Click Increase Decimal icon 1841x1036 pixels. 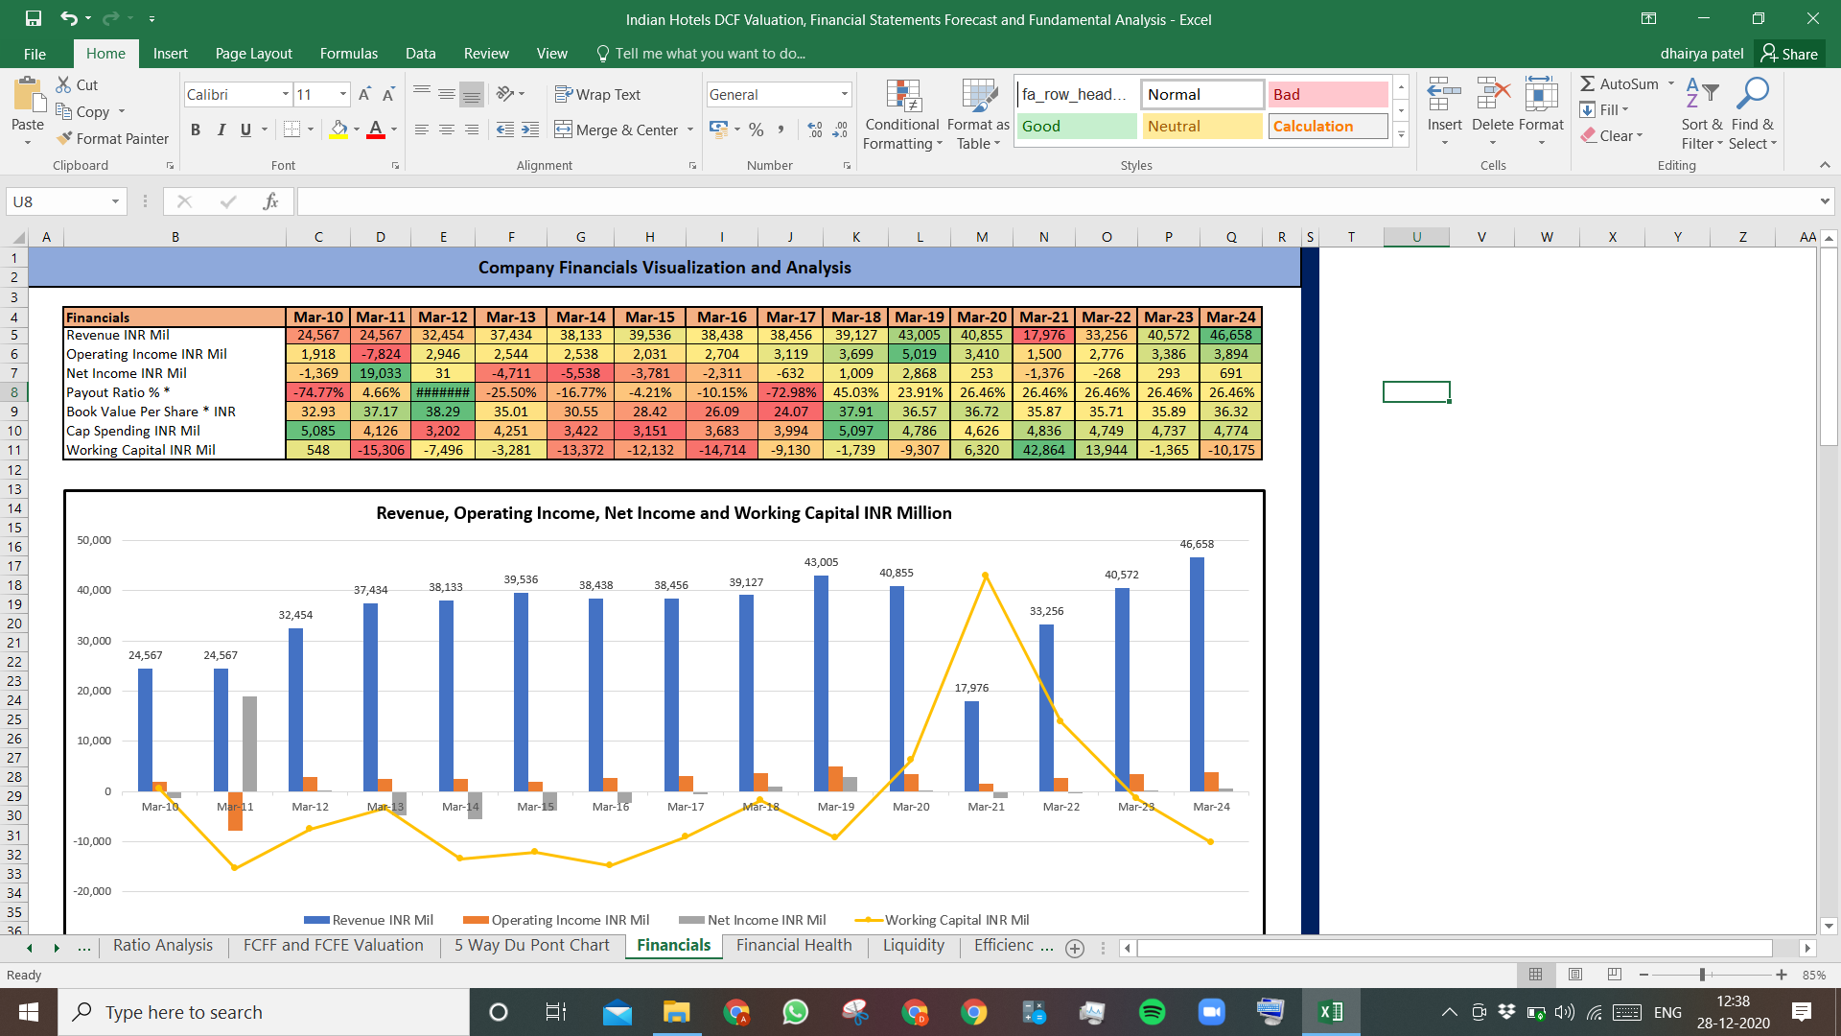click(x=815, y=129)
